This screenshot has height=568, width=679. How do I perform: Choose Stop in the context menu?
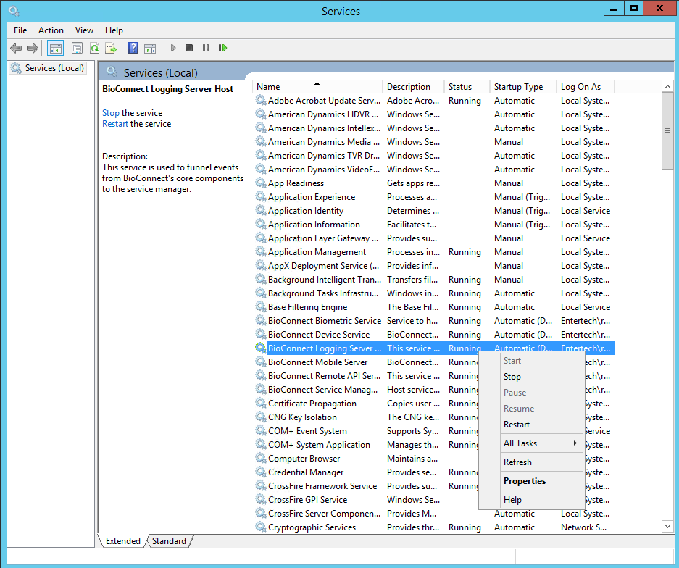click(x=532, y=377)
